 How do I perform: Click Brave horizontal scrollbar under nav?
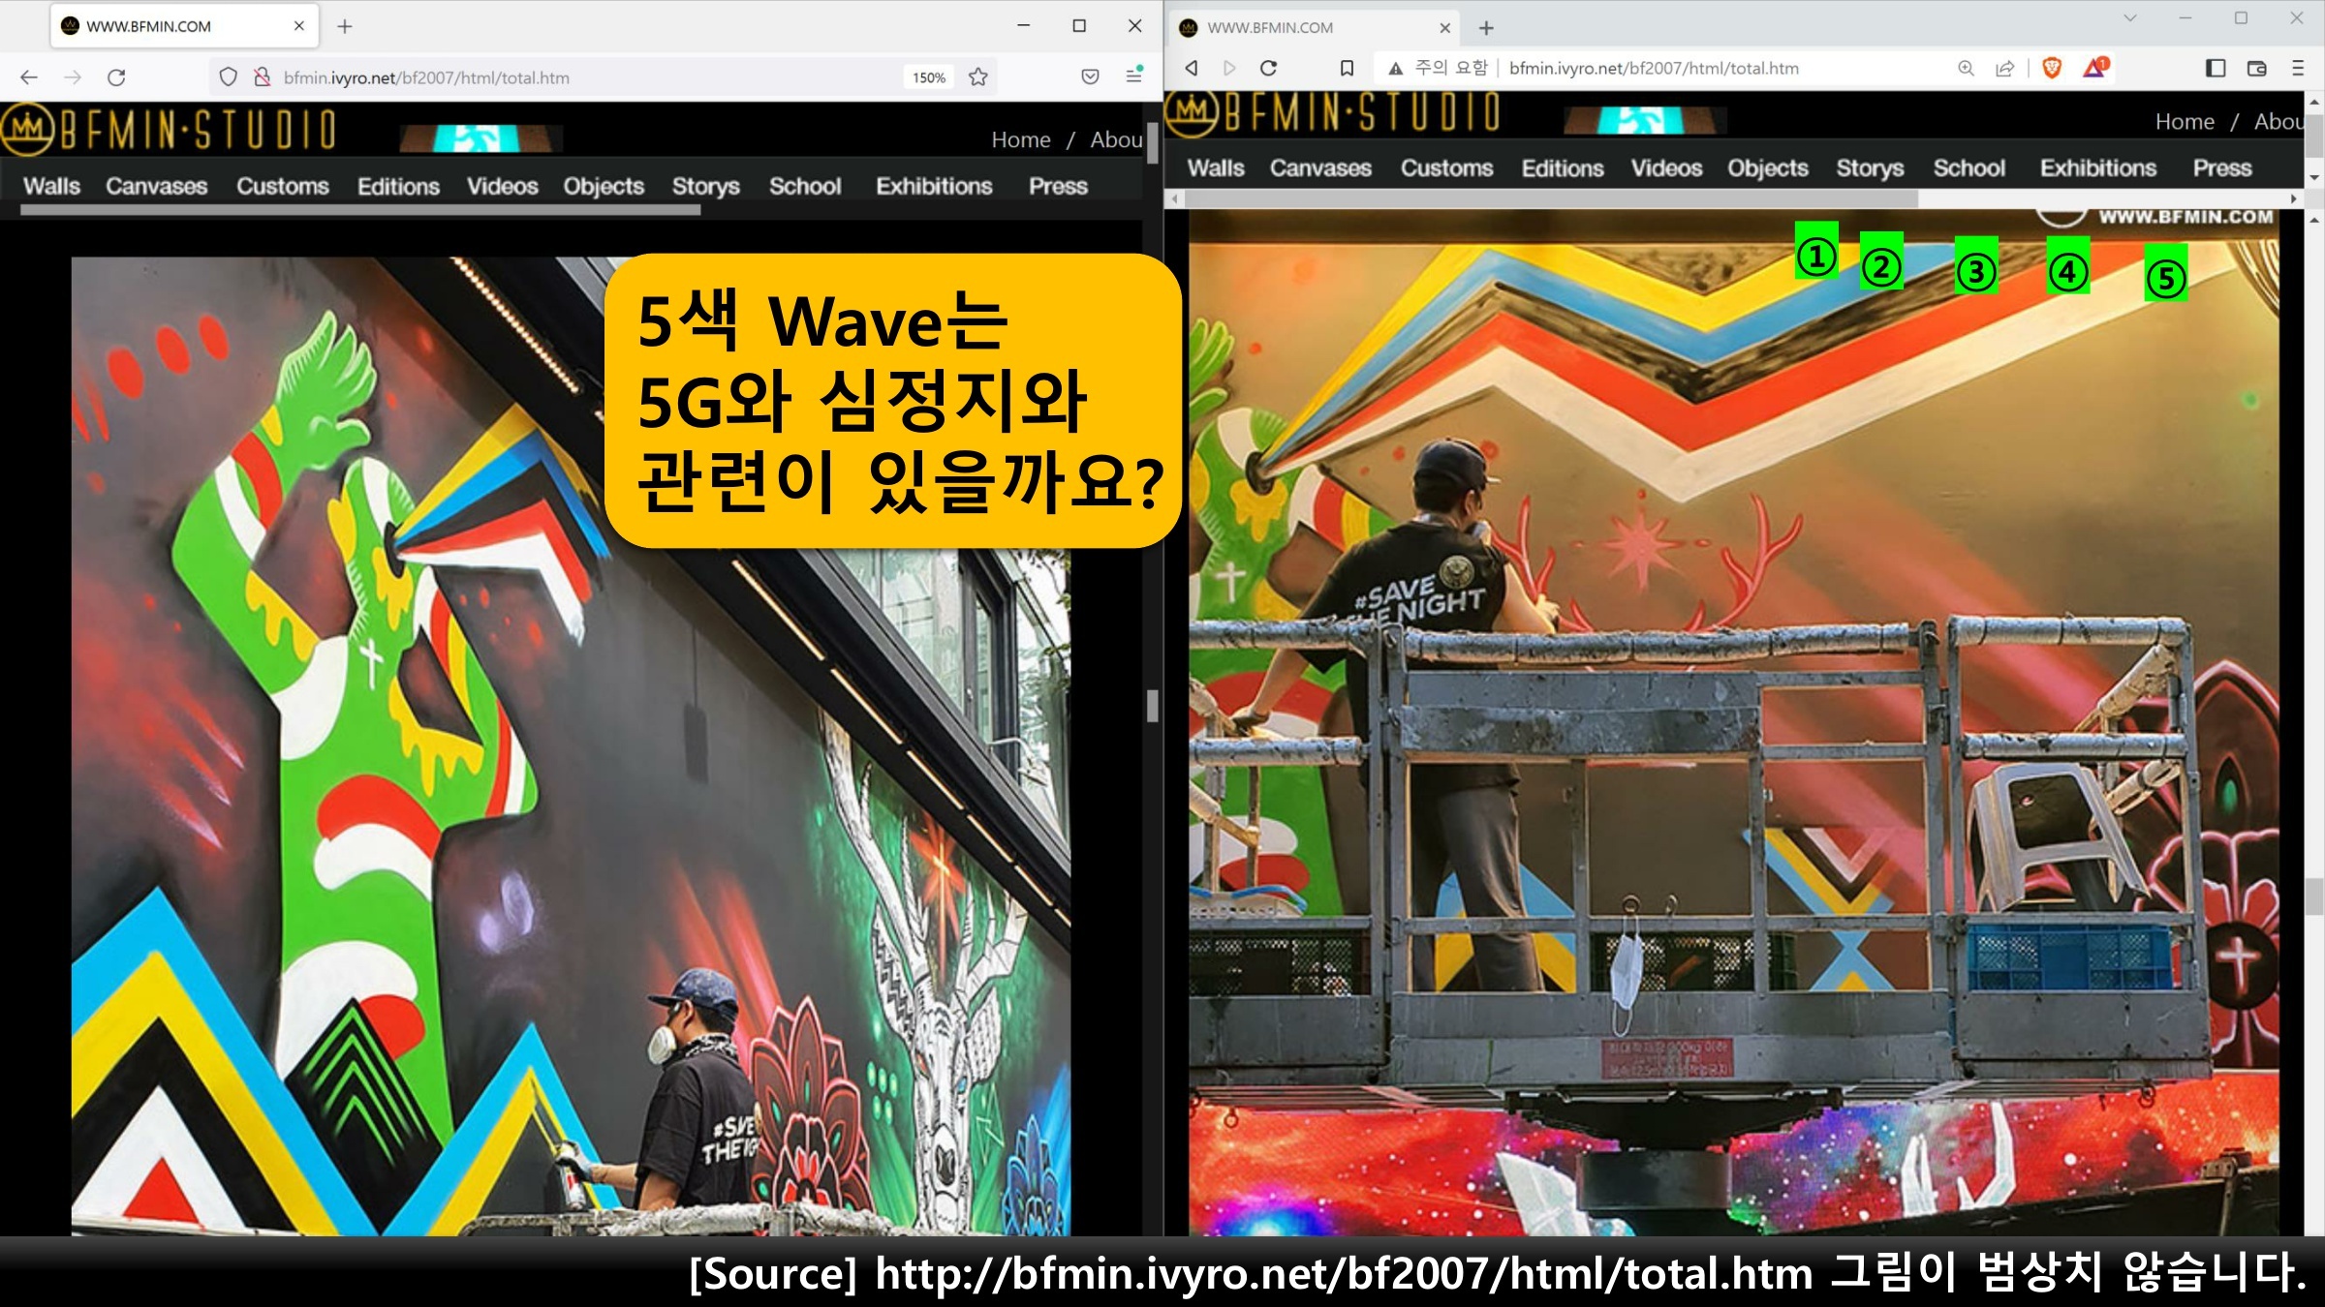1550,198
